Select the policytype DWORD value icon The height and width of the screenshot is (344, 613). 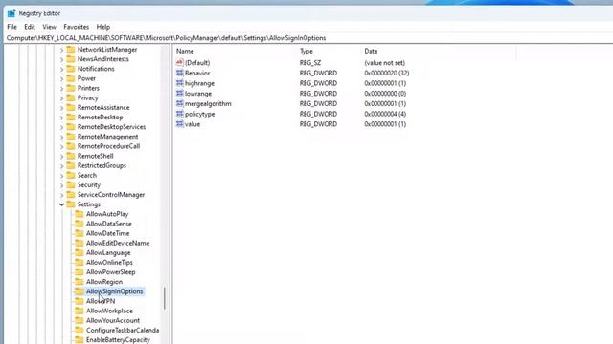click(179, 114)
